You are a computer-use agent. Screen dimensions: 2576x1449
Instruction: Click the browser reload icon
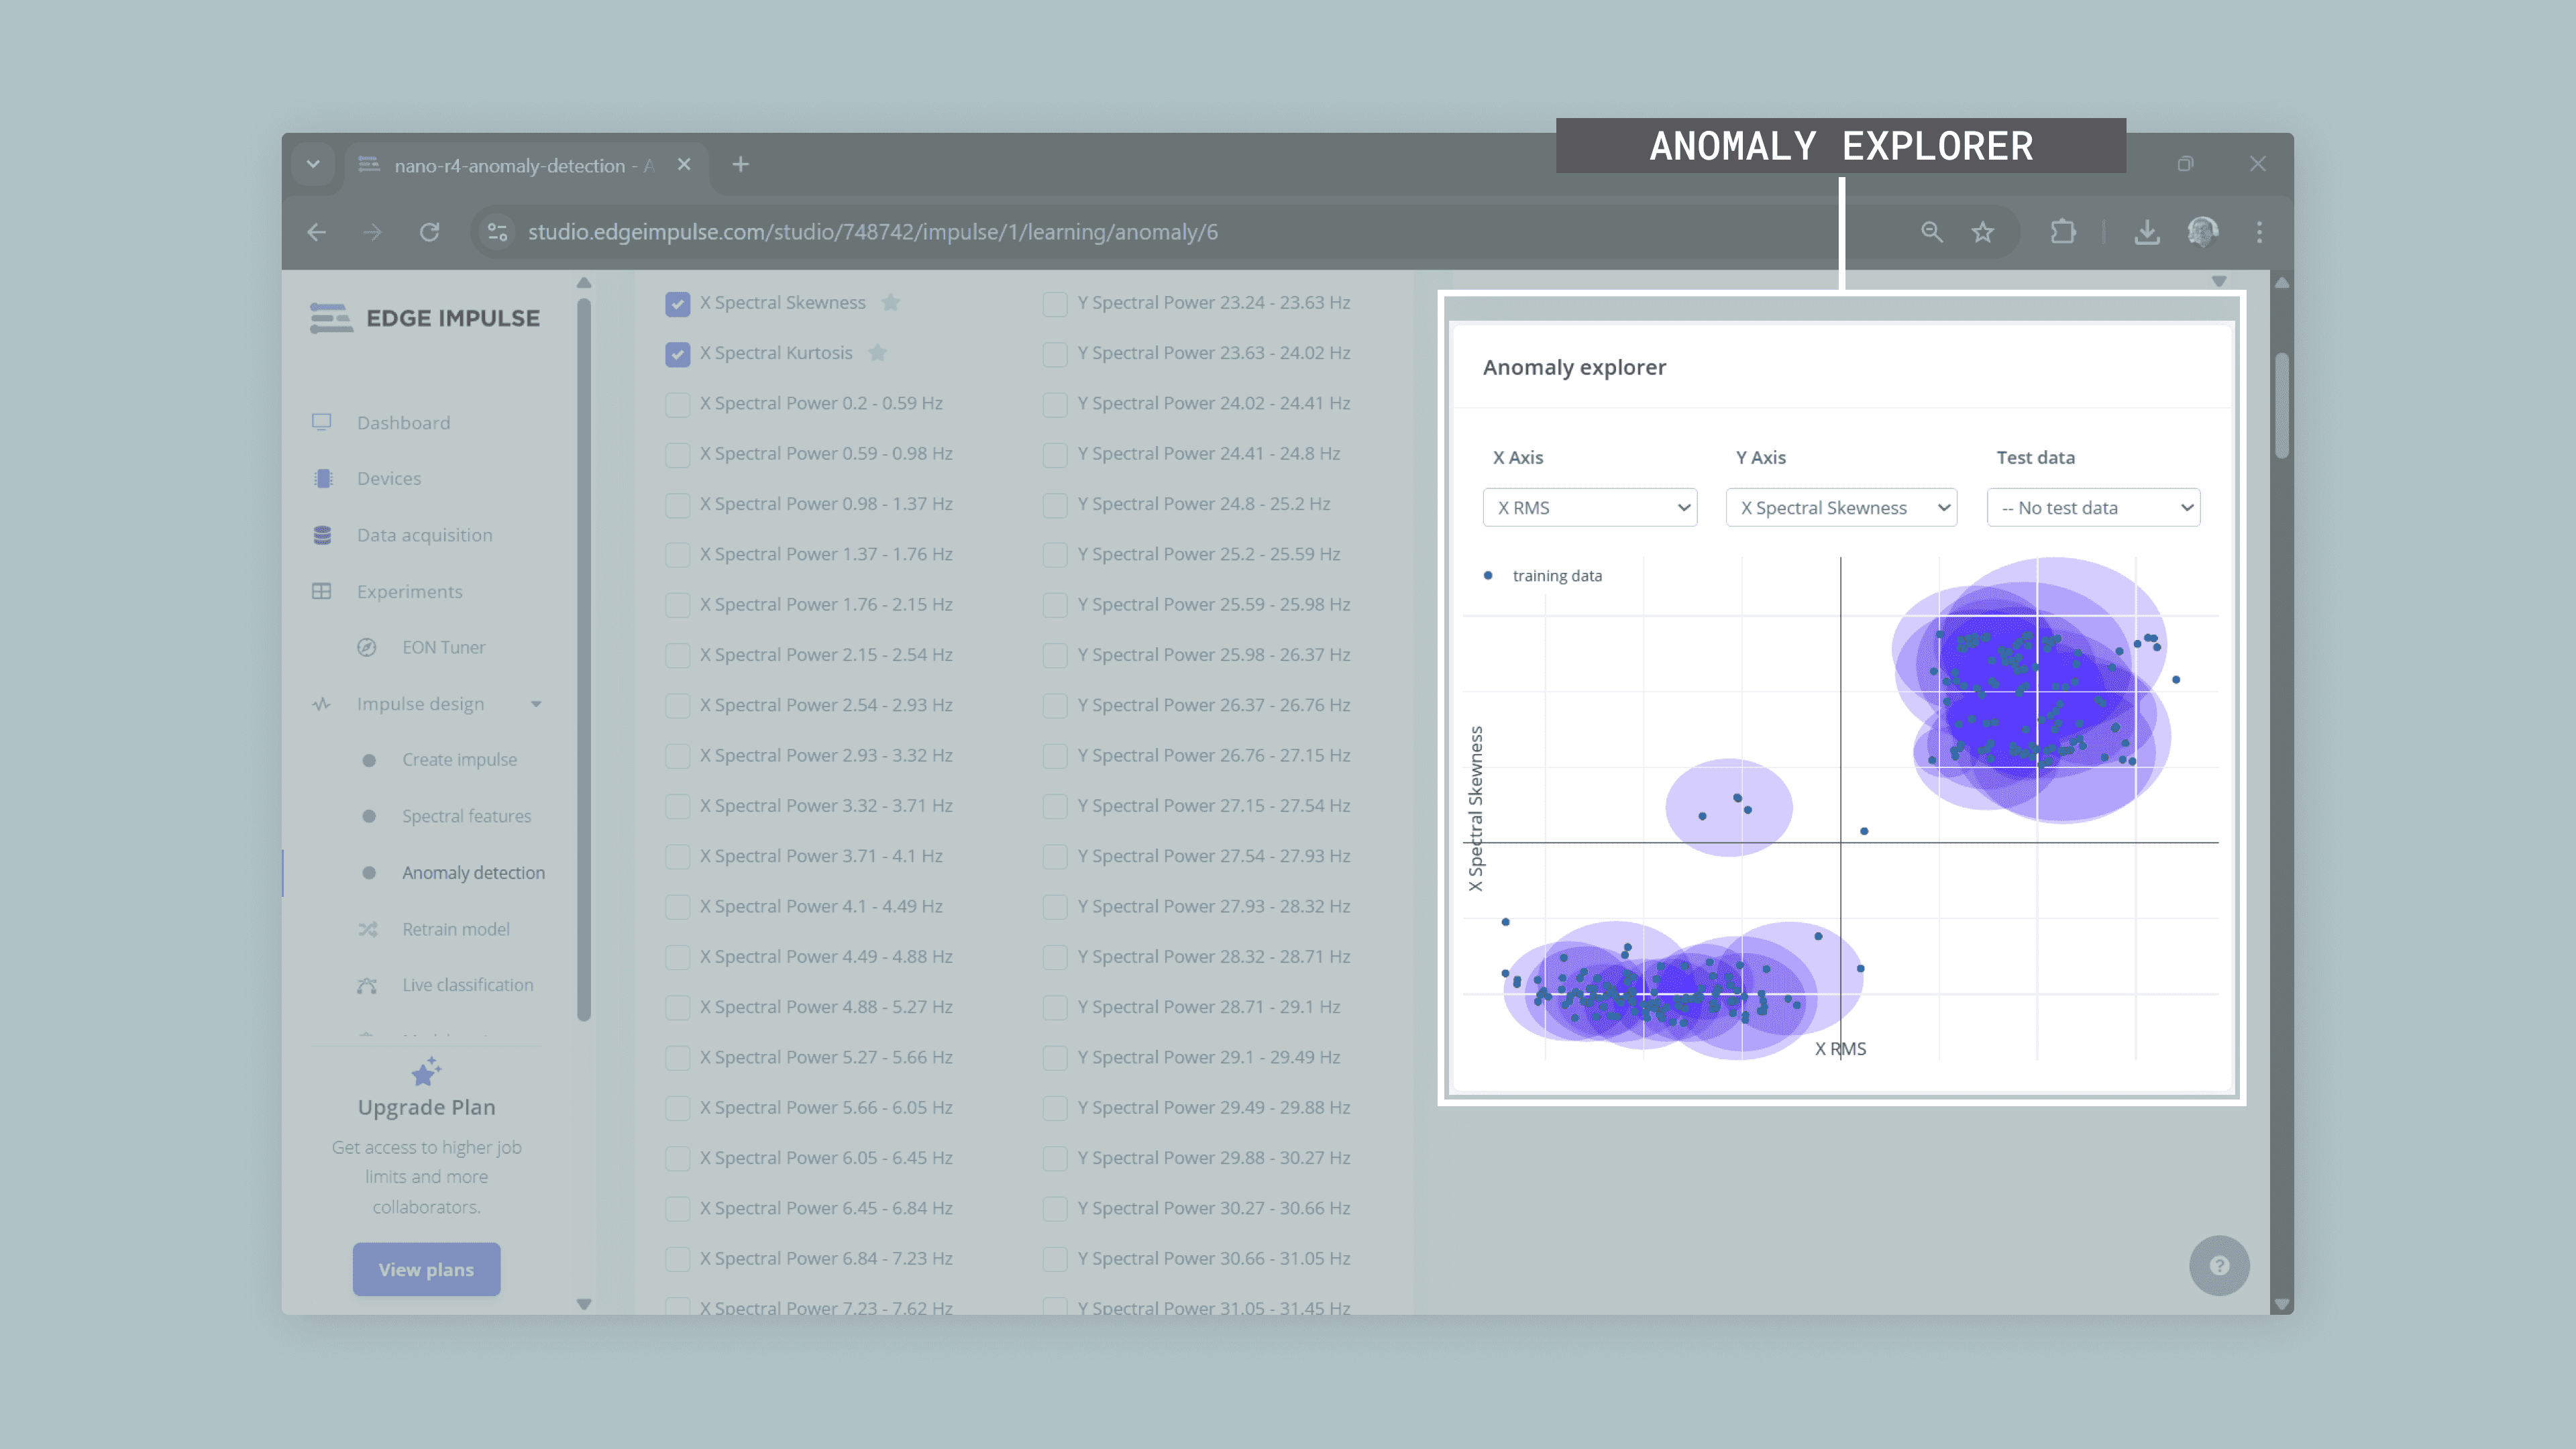429,232
